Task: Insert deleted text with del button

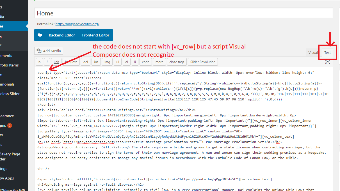Action: coord(86,62)
